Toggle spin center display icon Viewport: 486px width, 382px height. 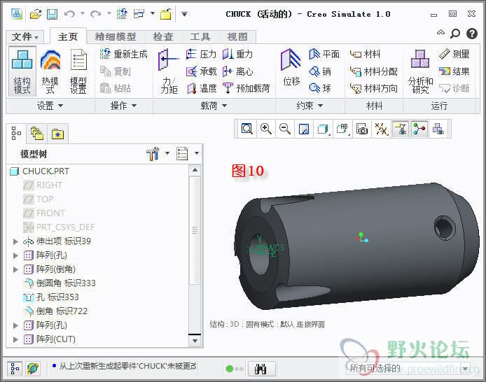pyautogui.click(x=419, y=129)
